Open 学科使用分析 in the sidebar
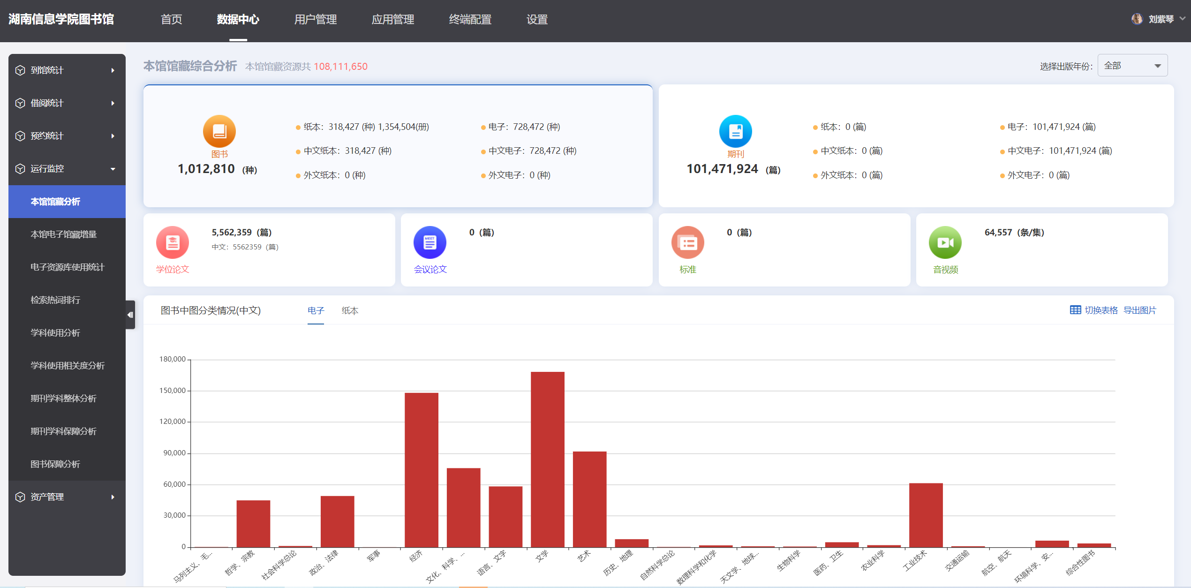The image size is (1191, 588). point(55,333)
